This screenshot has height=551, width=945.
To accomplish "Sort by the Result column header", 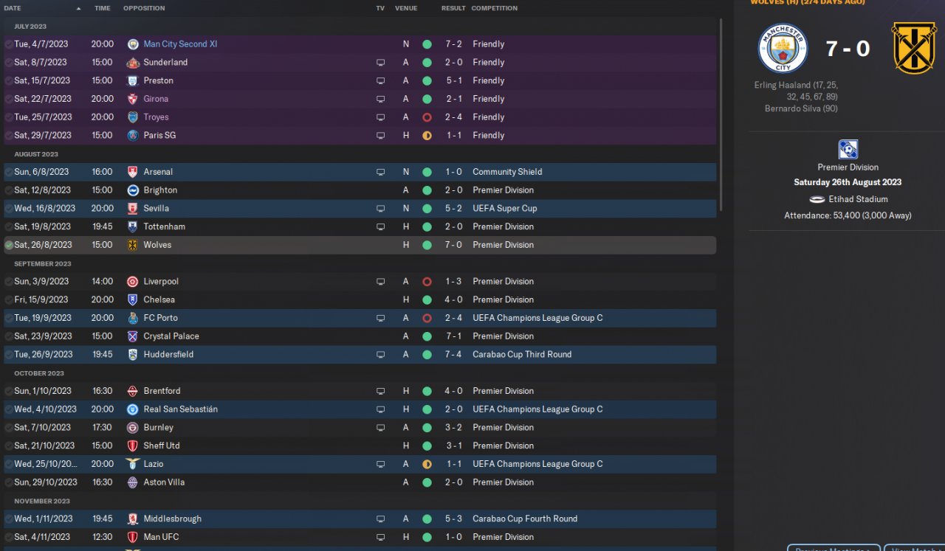I will [453, 8].
